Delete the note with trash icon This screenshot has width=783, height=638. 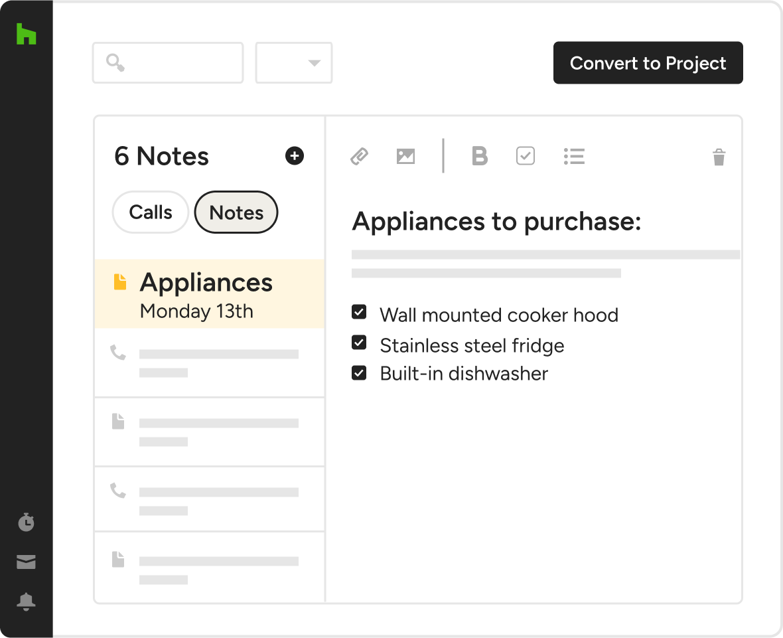click(719, 157)
